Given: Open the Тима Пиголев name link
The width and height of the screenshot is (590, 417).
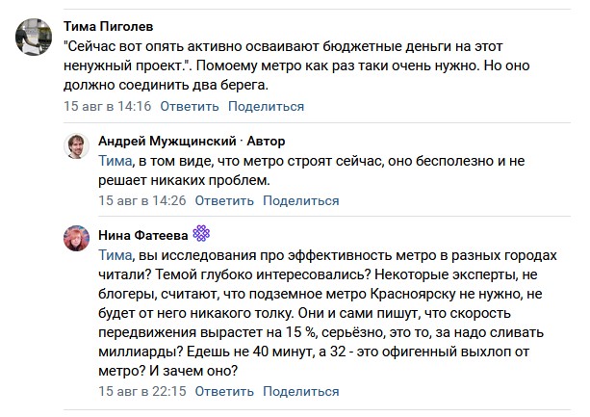Looking at the screenshot, I should point(109,26).
